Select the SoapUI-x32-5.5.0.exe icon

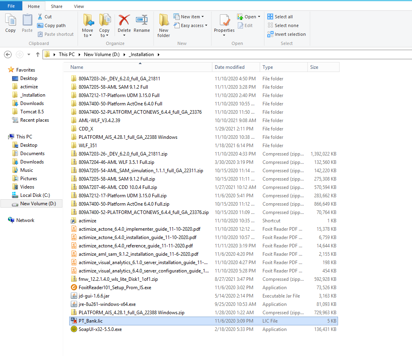coord(74,329)
